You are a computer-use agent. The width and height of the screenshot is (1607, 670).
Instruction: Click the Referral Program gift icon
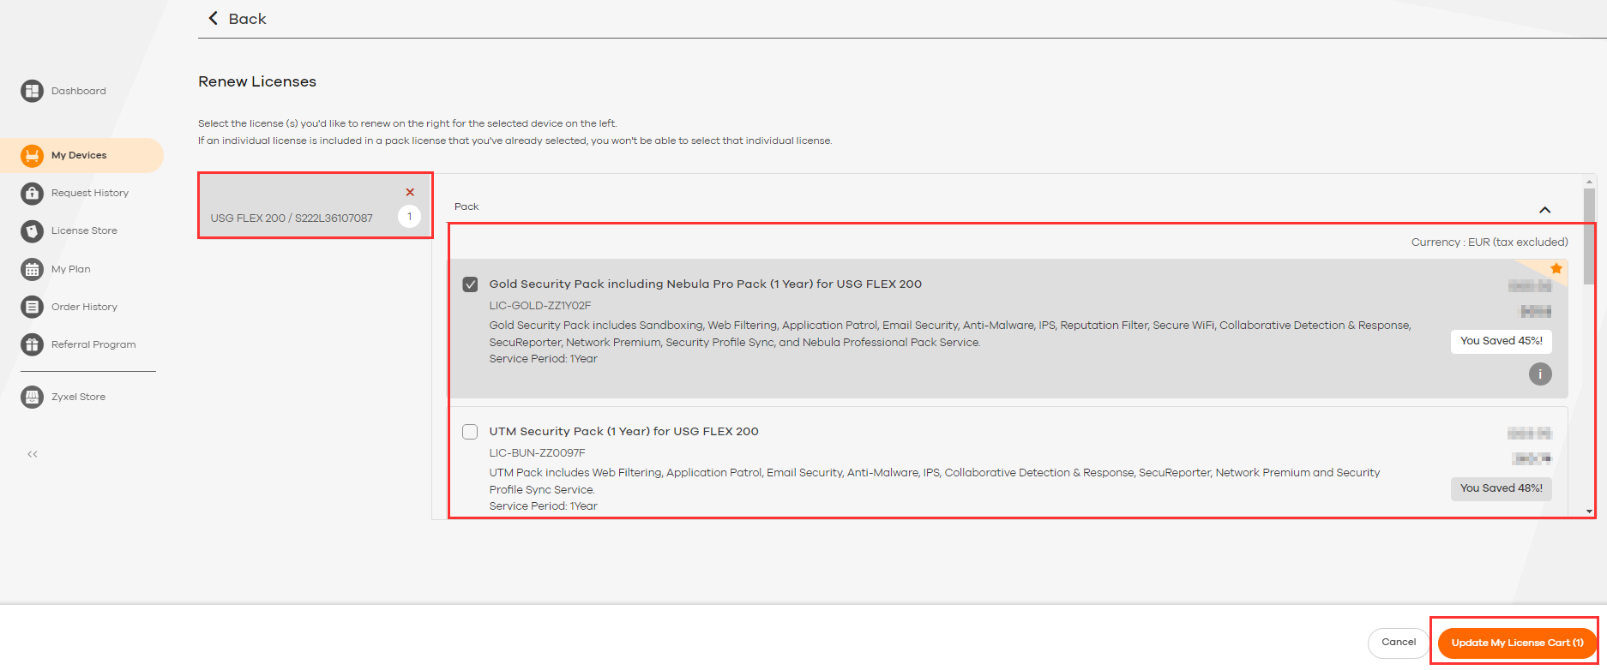(32, 344)
